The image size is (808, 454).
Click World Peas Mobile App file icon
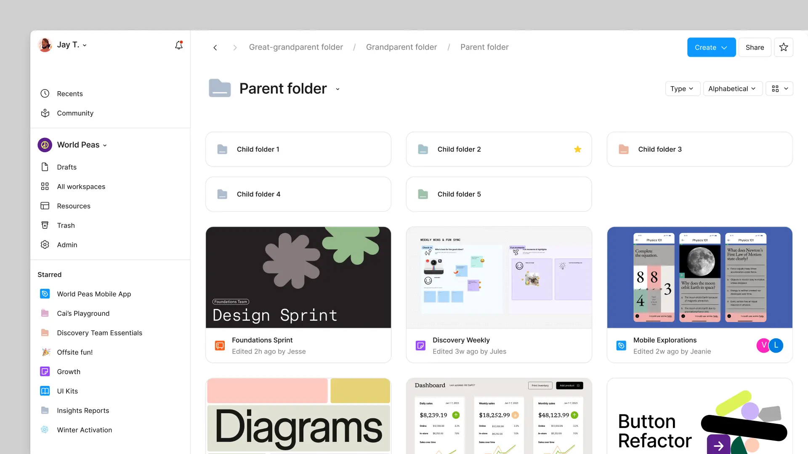pos(45,293)
